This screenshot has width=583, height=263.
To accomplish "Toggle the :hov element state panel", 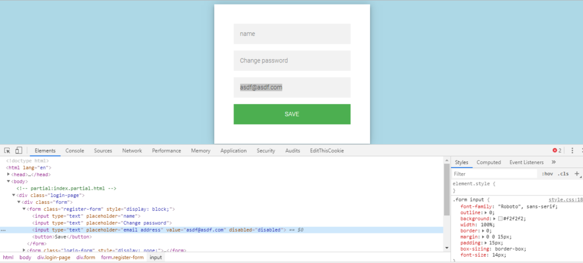I will [547, 174].
